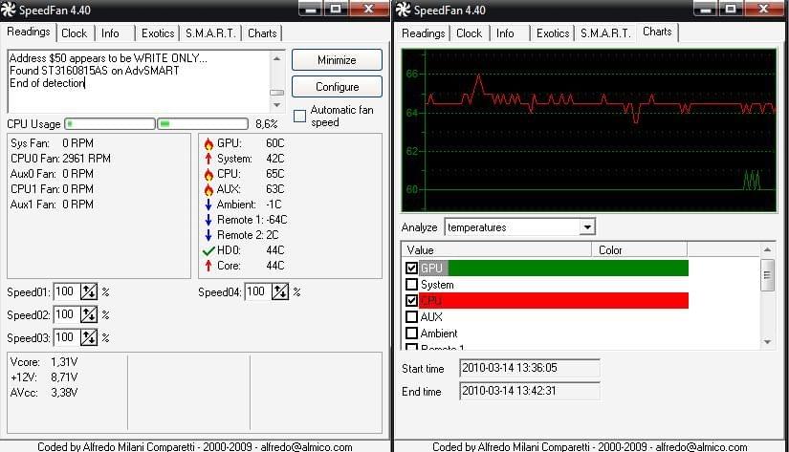Image resolution: width=789 pixels, height=452 pixels.
Task: Click SpeedFan fan icon in right window title bar
Action: click(x=403, y=10)
